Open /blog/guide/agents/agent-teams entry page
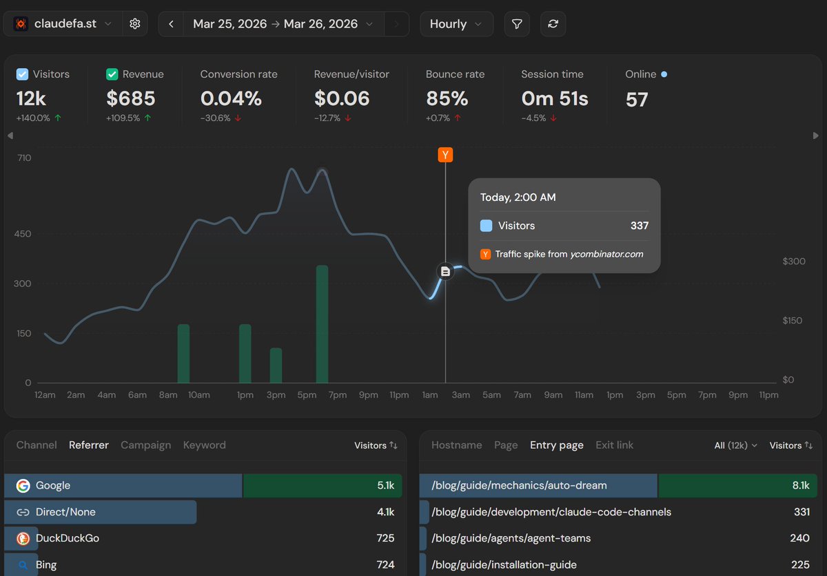Image resolution: width=827 pixels, height=576 pixels. 618,538
